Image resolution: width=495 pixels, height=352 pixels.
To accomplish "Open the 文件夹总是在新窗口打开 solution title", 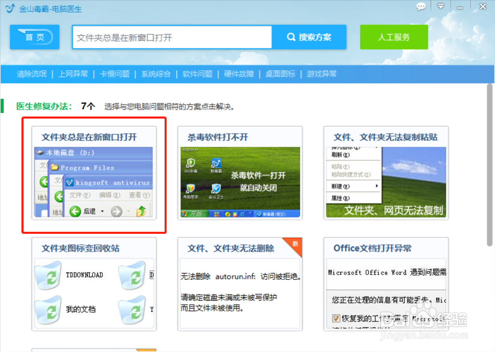I will pyautogui.click(x=89, y=138).
